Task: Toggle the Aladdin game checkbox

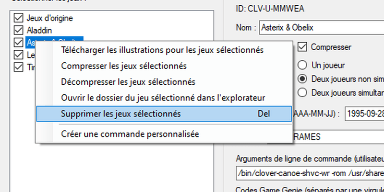Action: 18,30
